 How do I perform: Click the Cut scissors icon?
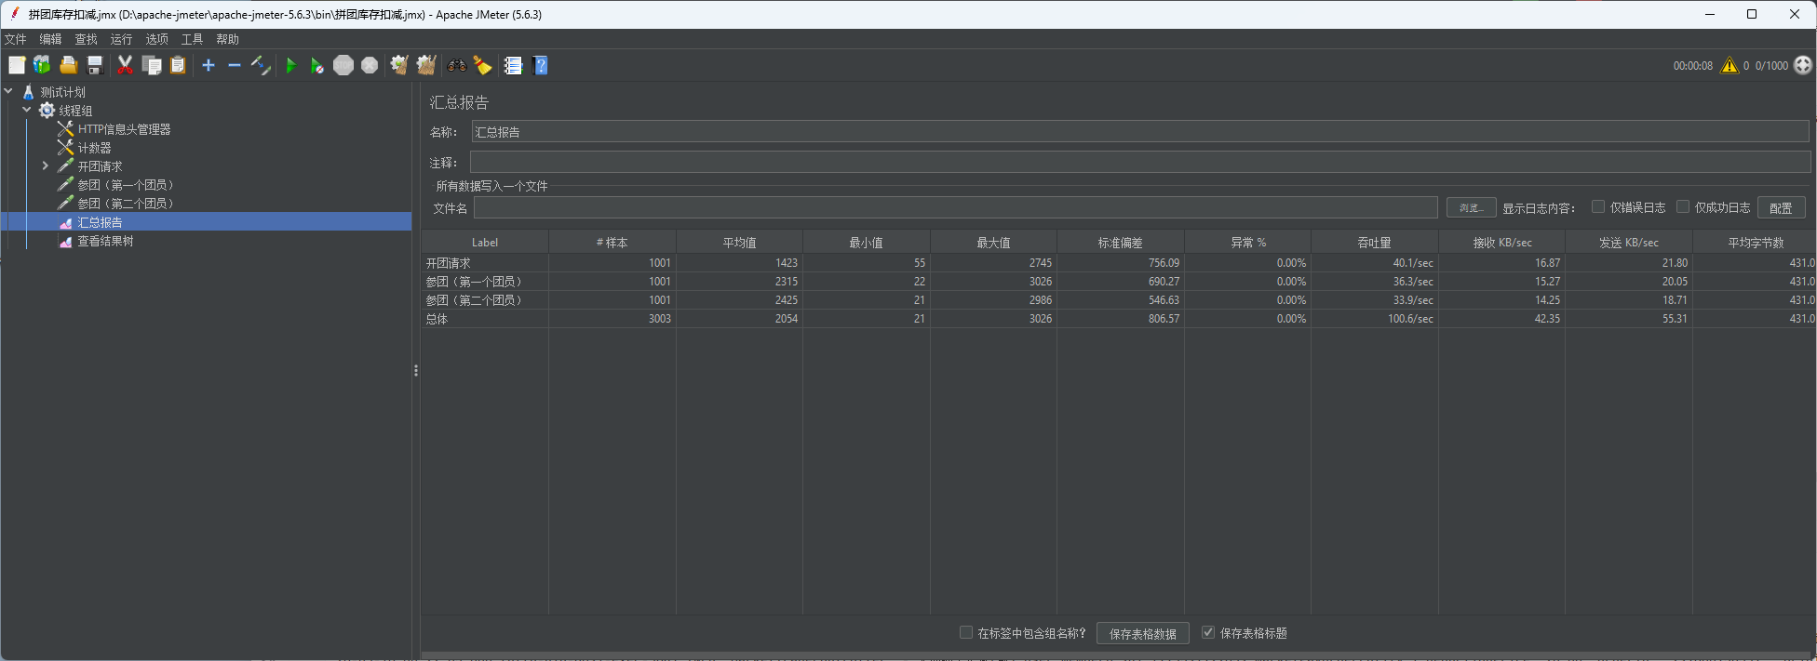(x=125, y=65)
